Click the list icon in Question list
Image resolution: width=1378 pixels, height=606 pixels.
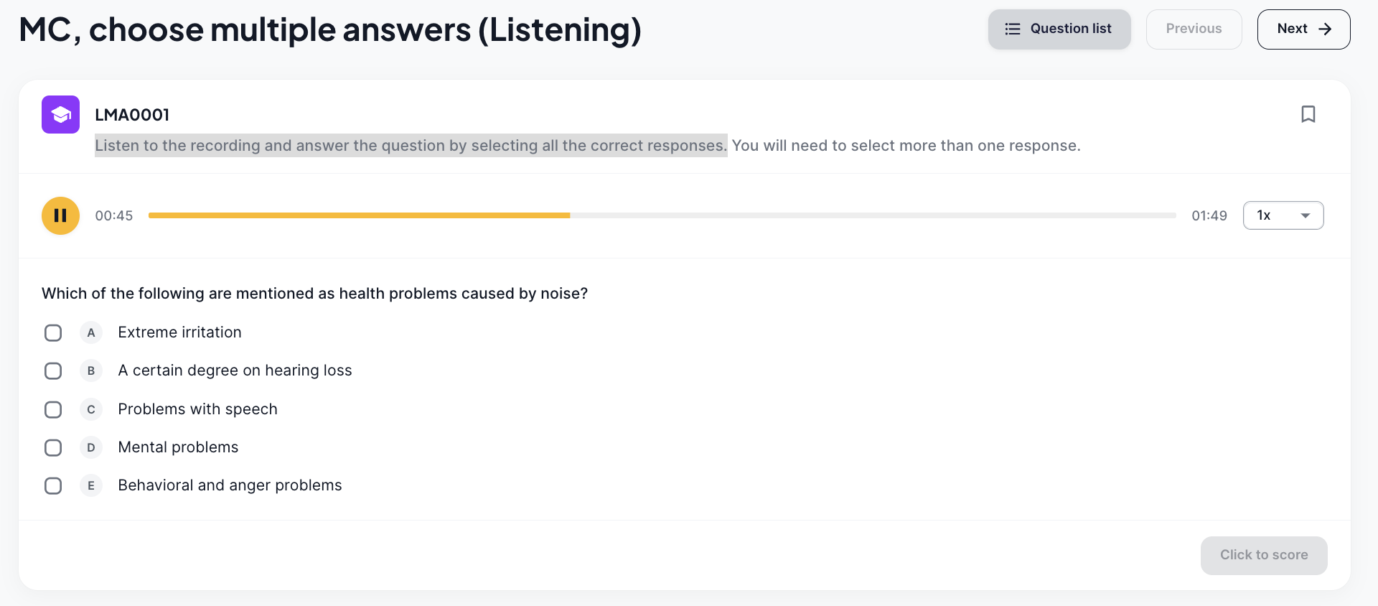coord(1013,29)
